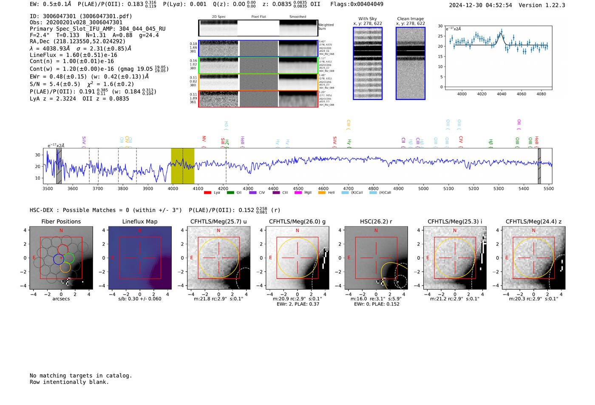
Task: Click the 2D Spec column header
Action: point(219,17)
